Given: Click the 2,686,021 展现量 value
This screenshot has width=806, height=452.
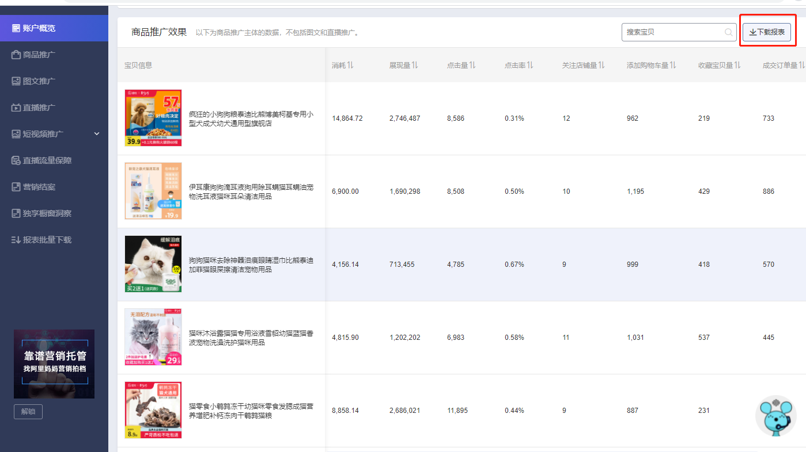Looking at the screenshot, I should 405,411.
